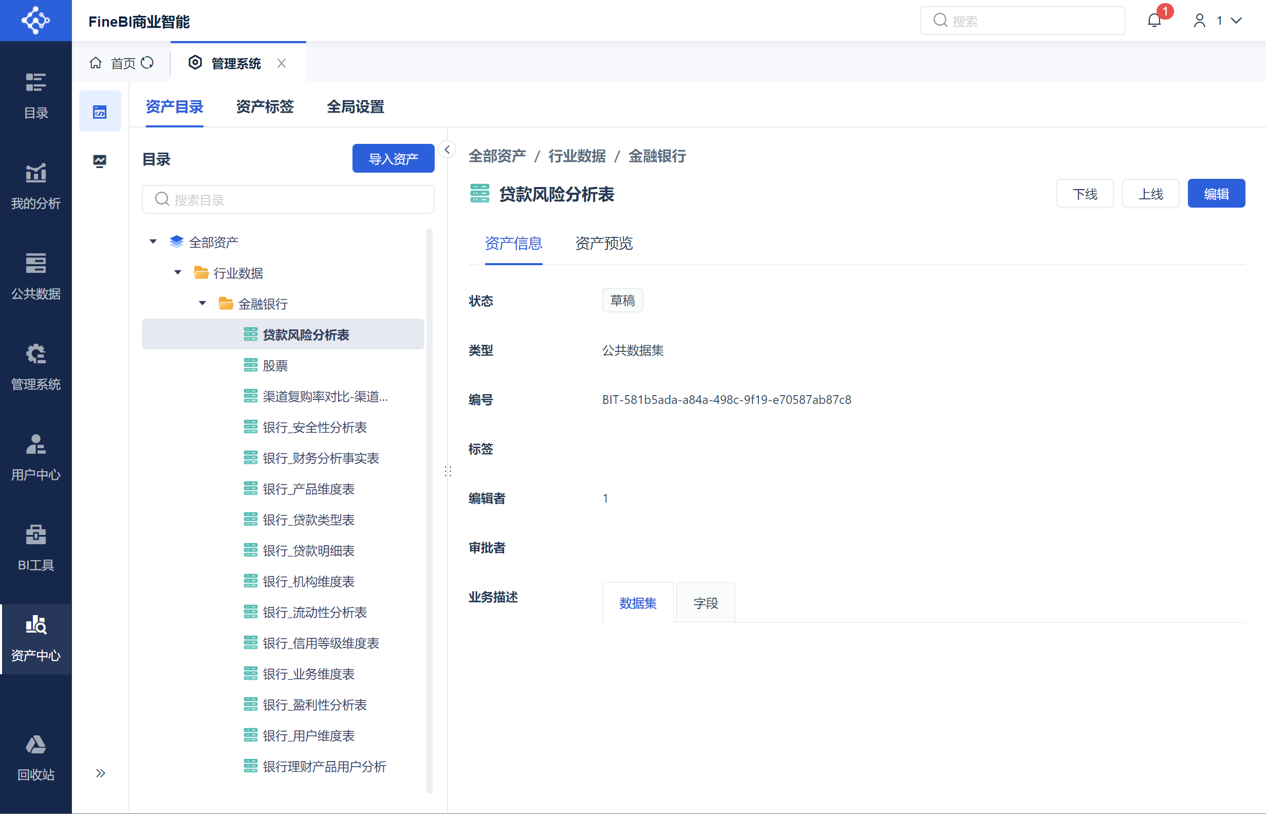The image size is (1266, 814).
Task: Open the notification bell
Action: pos(1154,21)
